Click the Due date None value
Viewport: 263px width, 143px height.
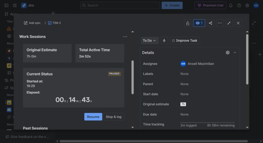(x=184, y=115)
